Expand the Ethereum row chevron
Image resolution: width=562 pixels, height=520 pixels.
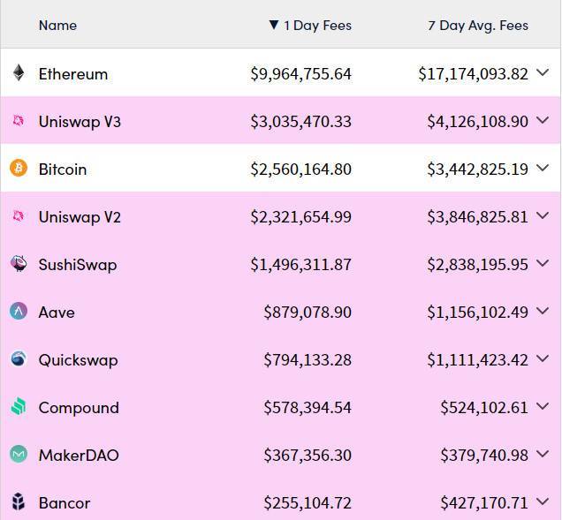[543, 72]
